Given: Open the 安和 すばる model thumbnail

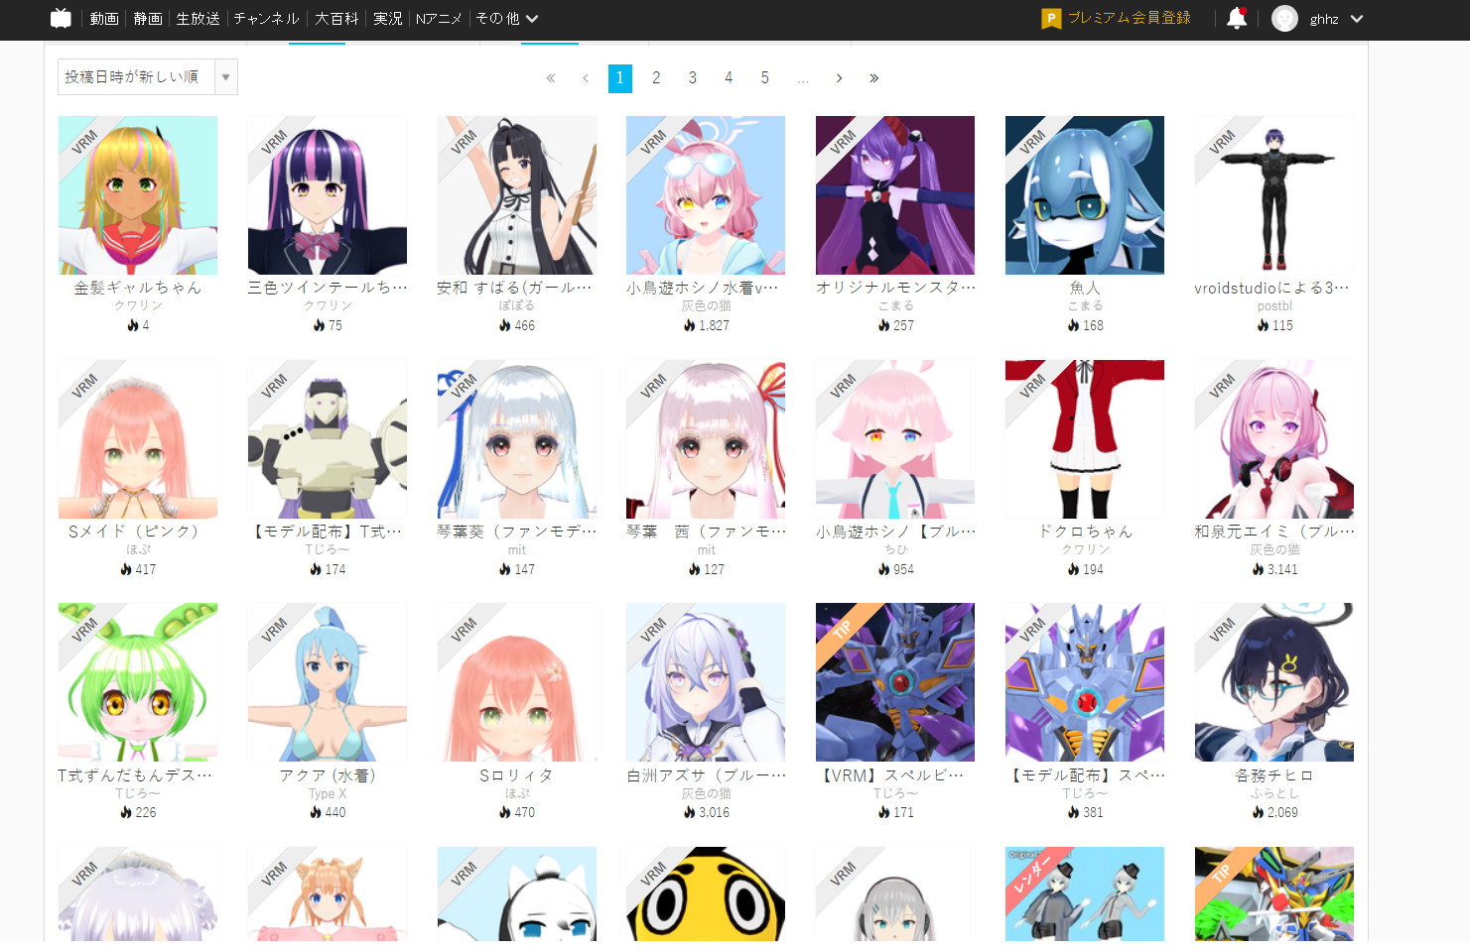Looking at the screenshot, I should click(x=517, y=195).
